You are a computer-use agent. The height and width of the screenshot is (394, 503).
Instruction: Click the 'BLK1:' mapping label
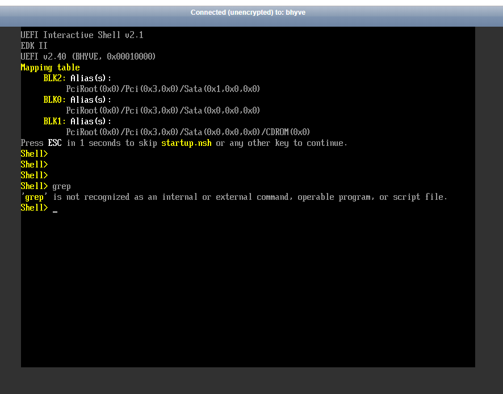pos(55,121)
